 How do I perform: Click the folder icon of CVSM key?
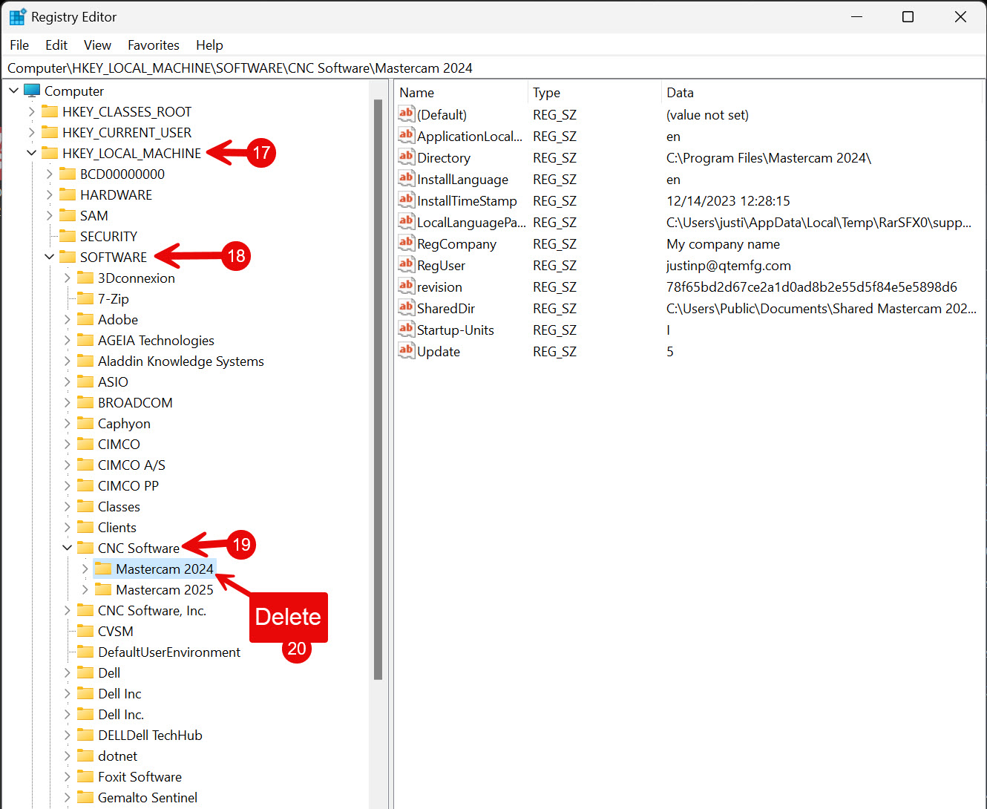pyautogui.click(x=85, y=631)
